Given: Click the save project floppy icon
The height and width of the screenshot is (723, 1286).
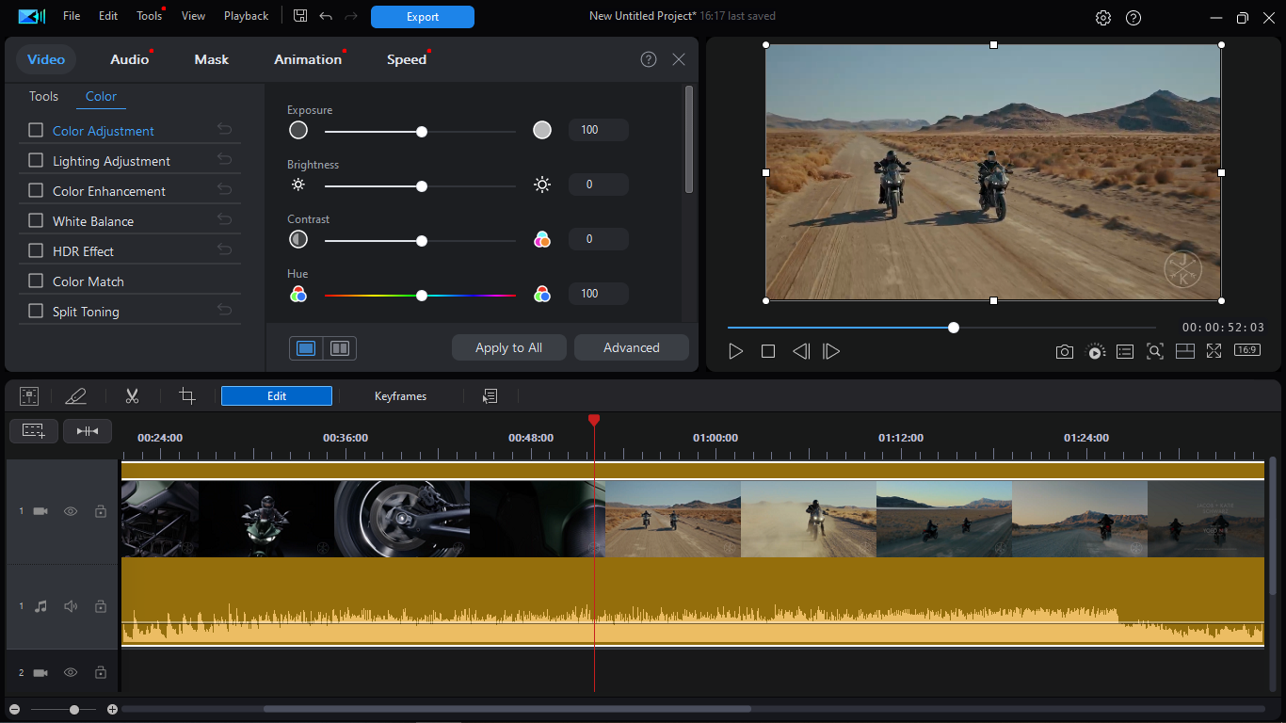Looking at the screenshot, I should 300,16.
